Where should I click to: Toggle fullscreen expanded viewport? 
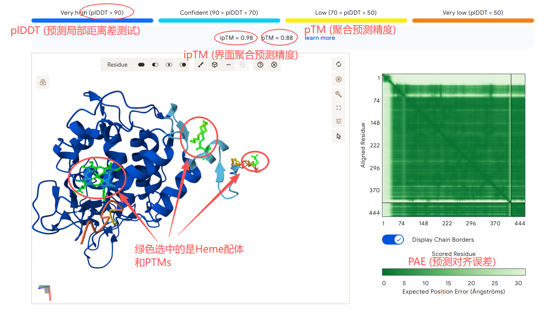click(338, 108)
